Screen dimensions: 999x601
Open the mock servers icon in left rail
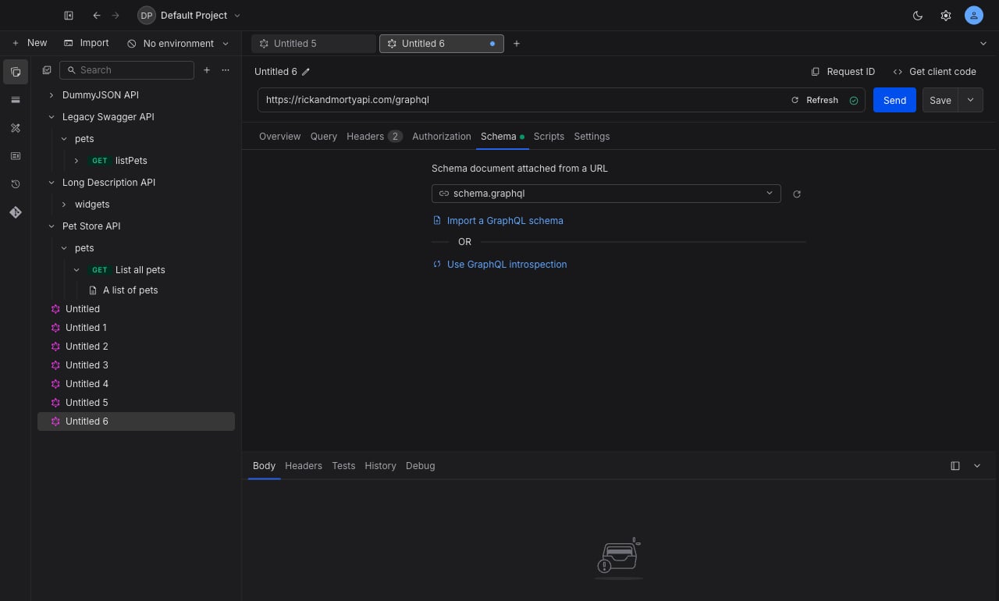point(16,156)
